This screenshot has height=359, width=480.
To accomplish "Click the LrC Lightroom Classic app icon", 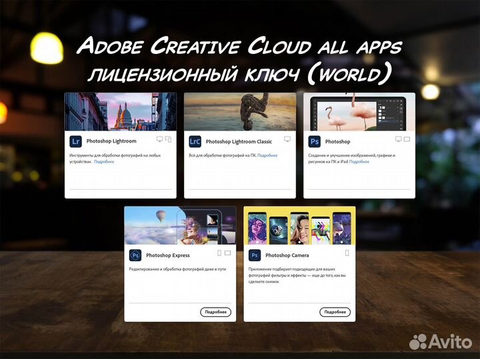I will (x=195, y=142).
